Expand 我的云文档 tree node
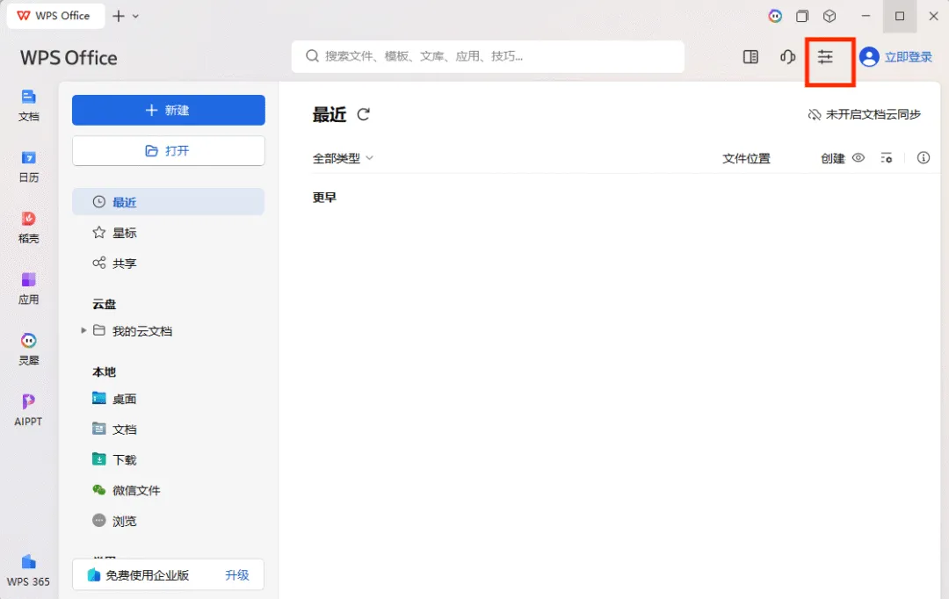 83,330
